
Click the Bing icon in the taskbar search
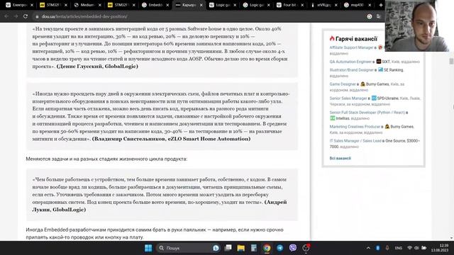tap(216, 248)
